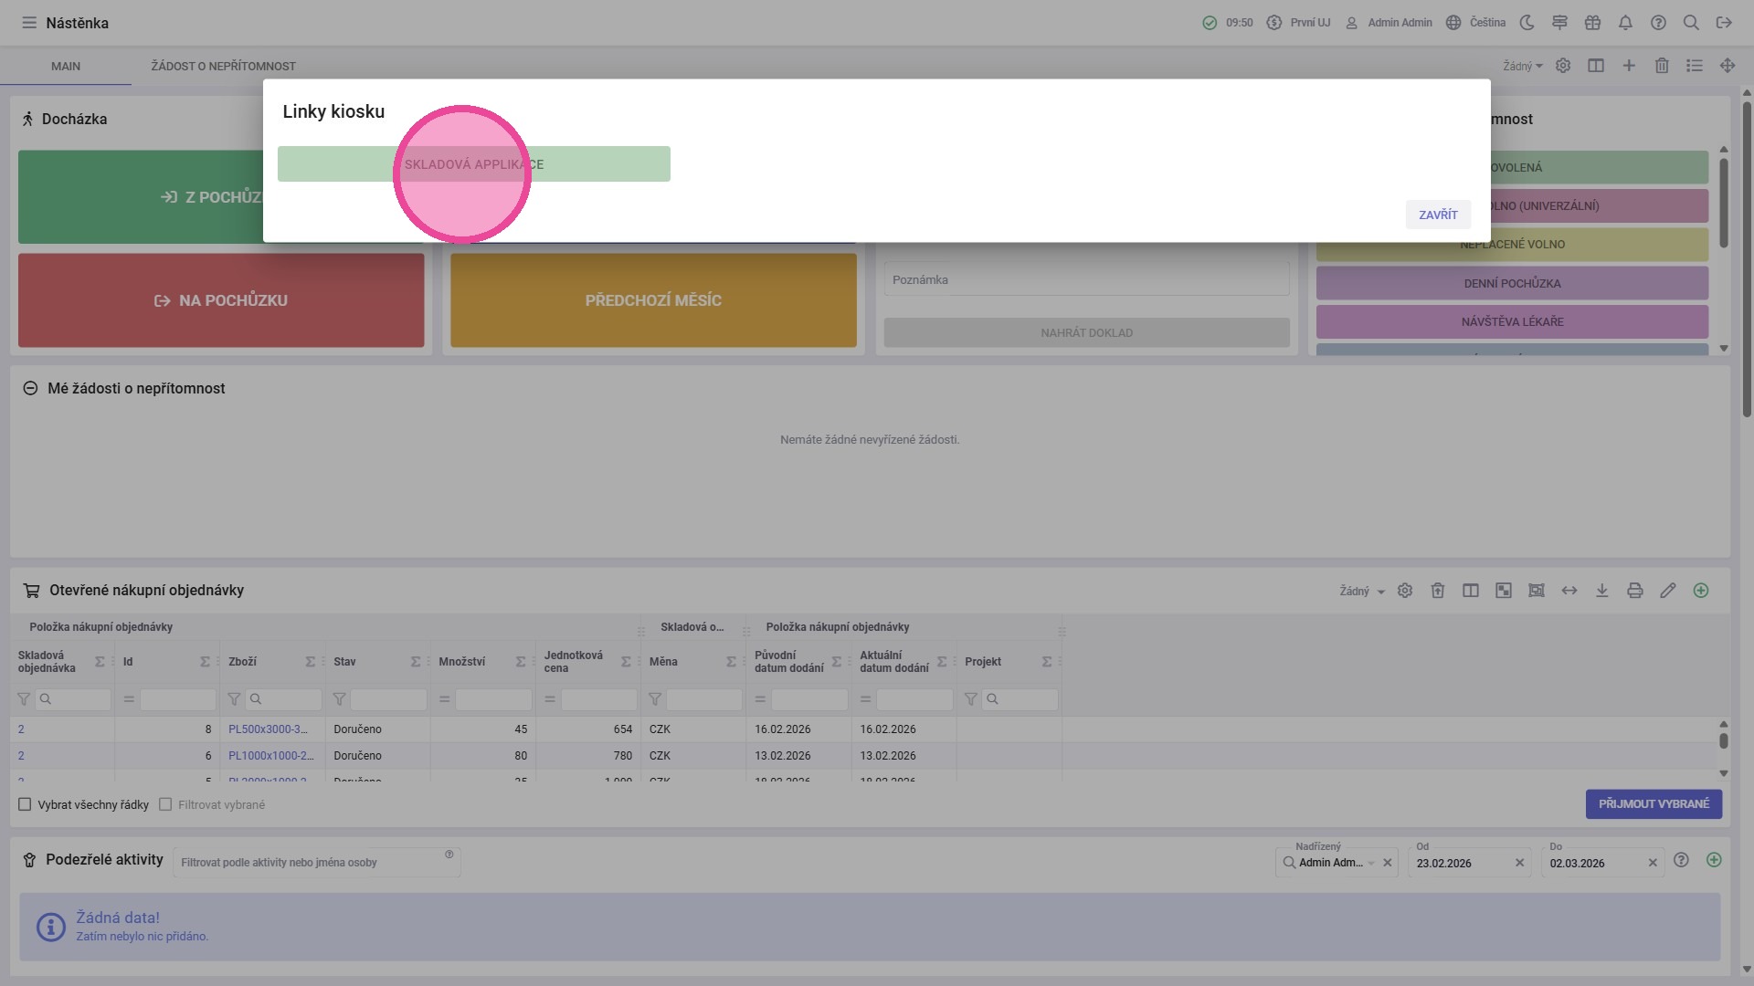Open the notifications bell
The height and width of the screenshot is (986, 1754).
[x=1625, y=23]
